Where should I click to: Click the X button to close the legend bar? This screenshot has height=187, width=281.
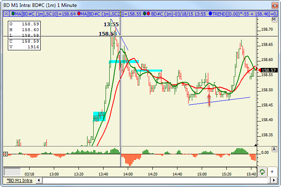(x=6, y=14)
